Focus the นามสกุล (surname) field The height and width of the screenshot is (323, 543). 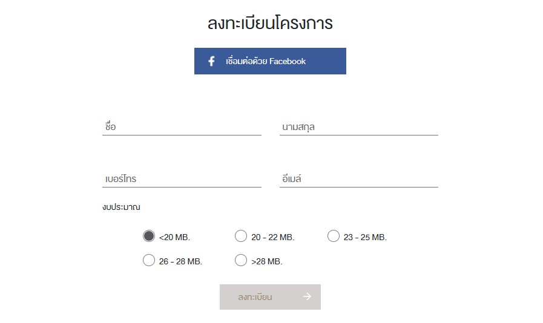(x=359, y=126)
